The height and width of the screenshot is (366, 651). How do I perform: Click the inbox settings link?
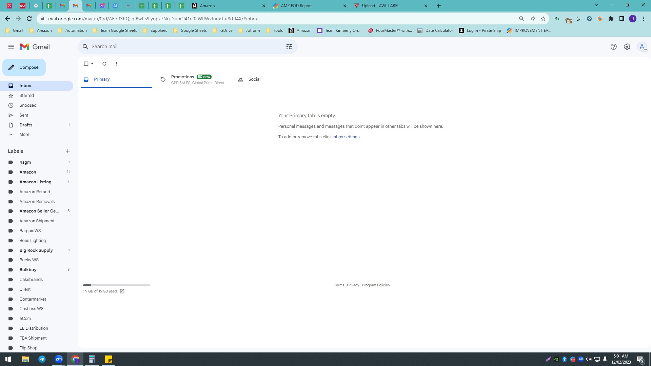pyautogui.click(x=346, y=137)
